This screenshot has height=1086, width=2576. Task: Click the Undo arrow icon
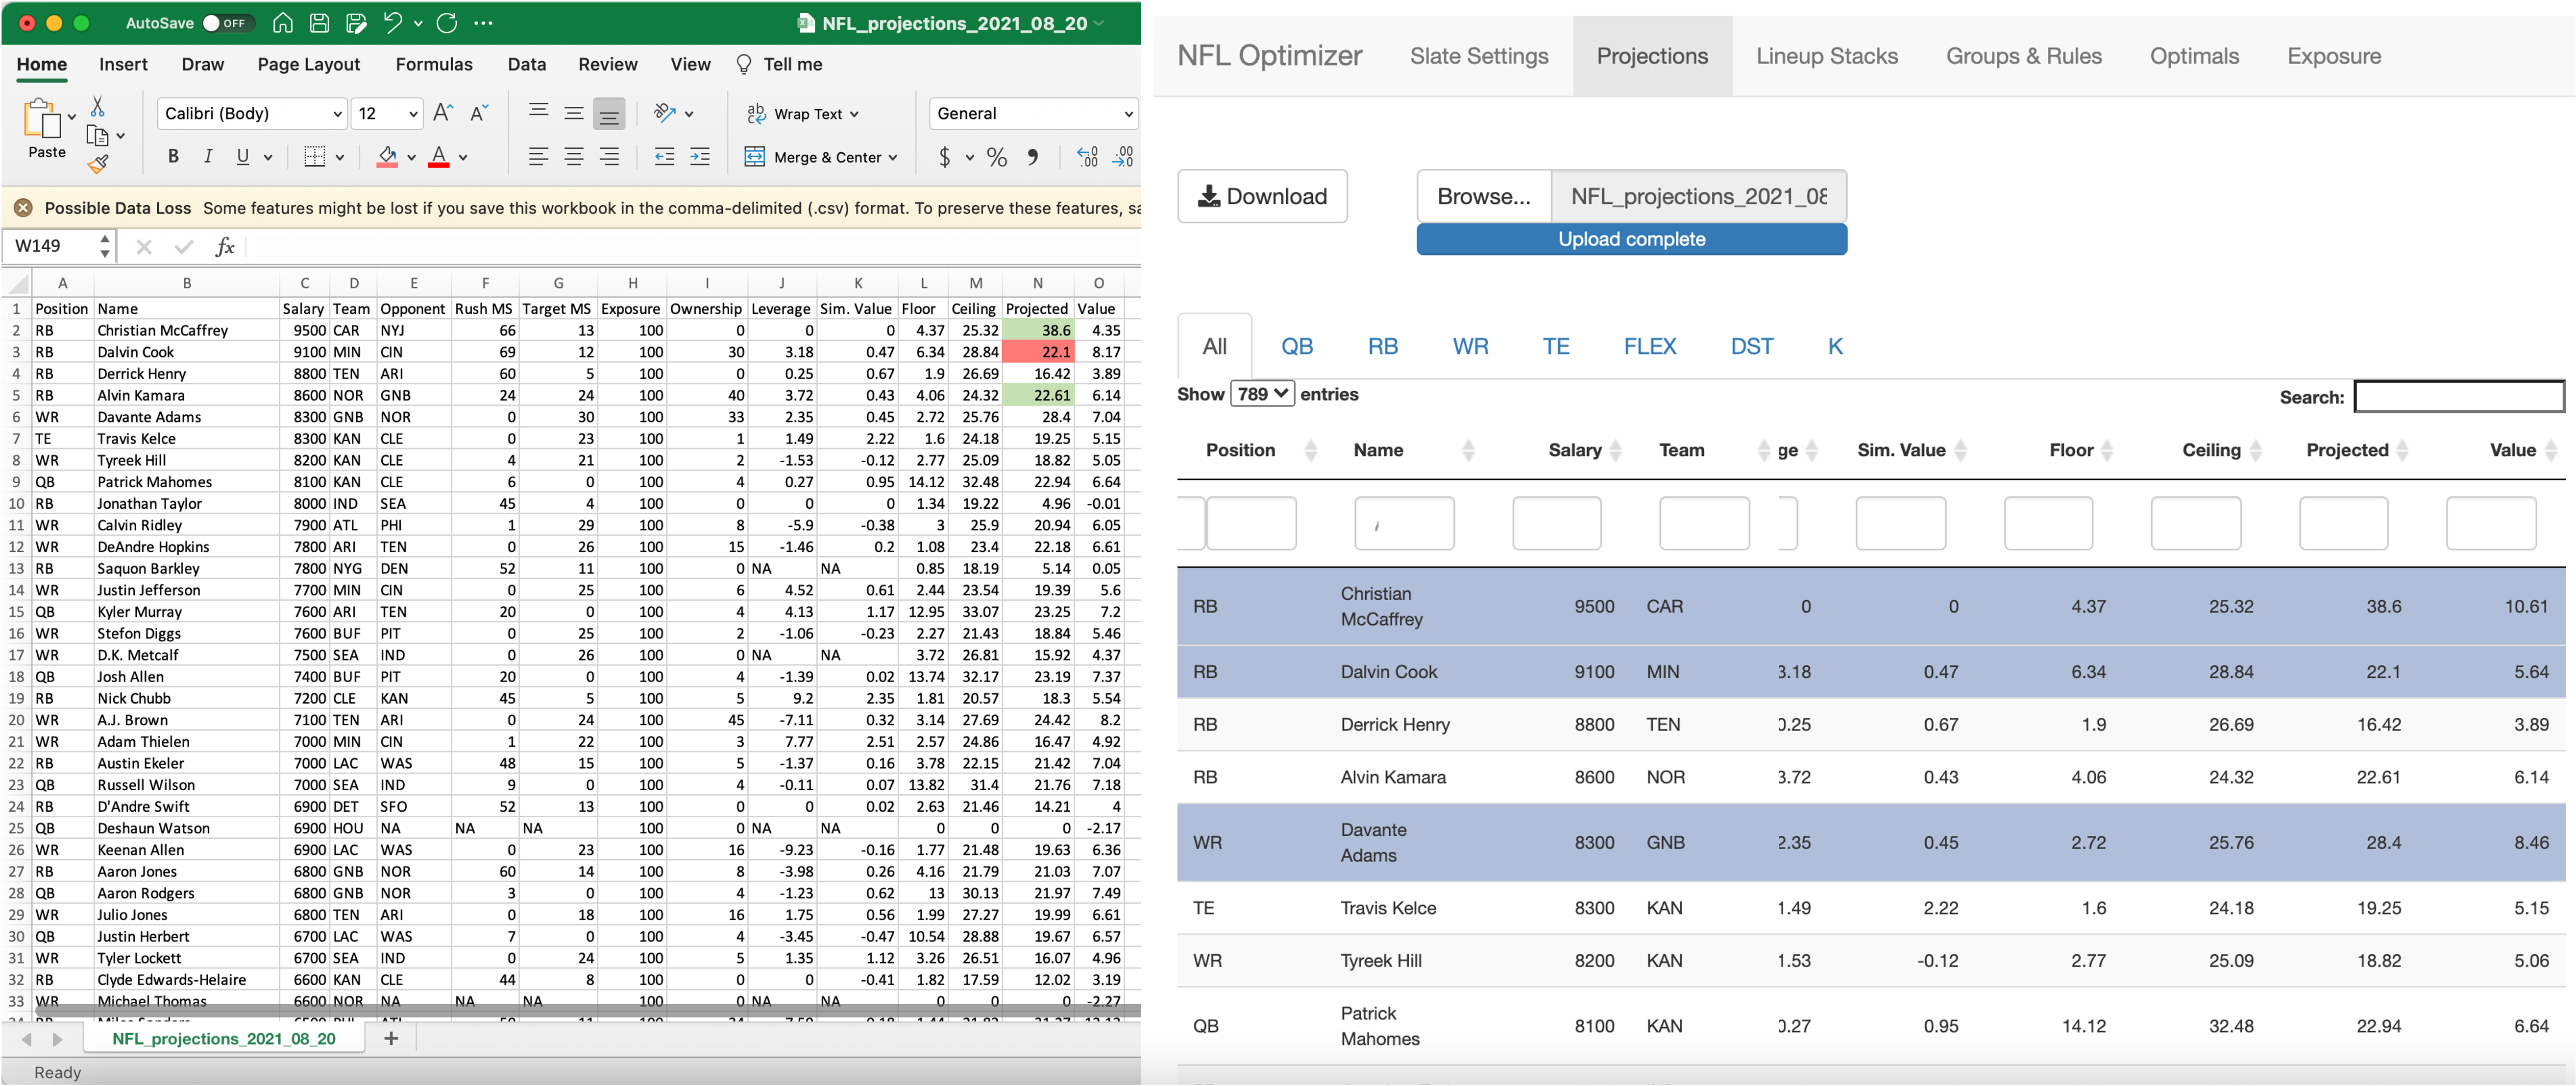[393, 23]
